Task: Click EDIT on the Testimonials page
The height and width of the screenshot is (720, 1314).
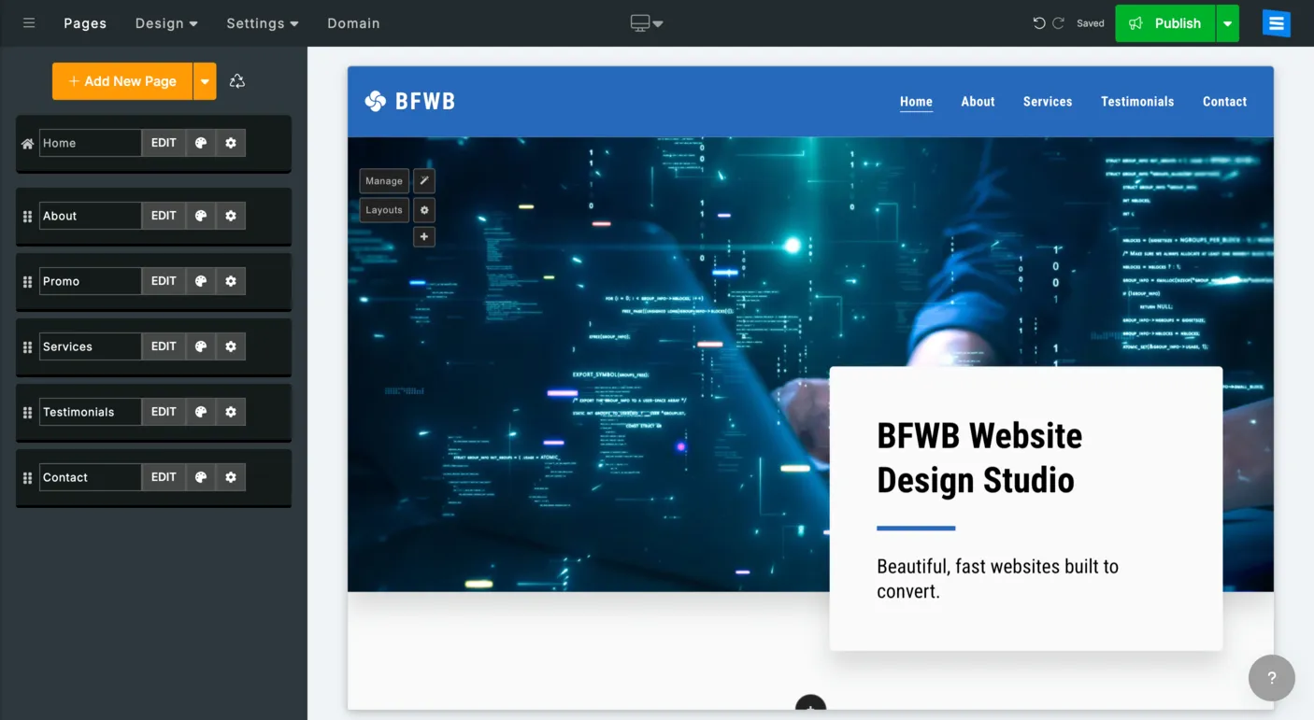Action: [x=164, y=411]
